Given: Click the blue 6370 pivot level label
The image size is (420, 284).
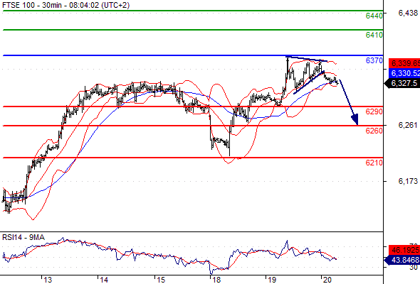Looking at the screenshot, I should (x=374, y=60).
